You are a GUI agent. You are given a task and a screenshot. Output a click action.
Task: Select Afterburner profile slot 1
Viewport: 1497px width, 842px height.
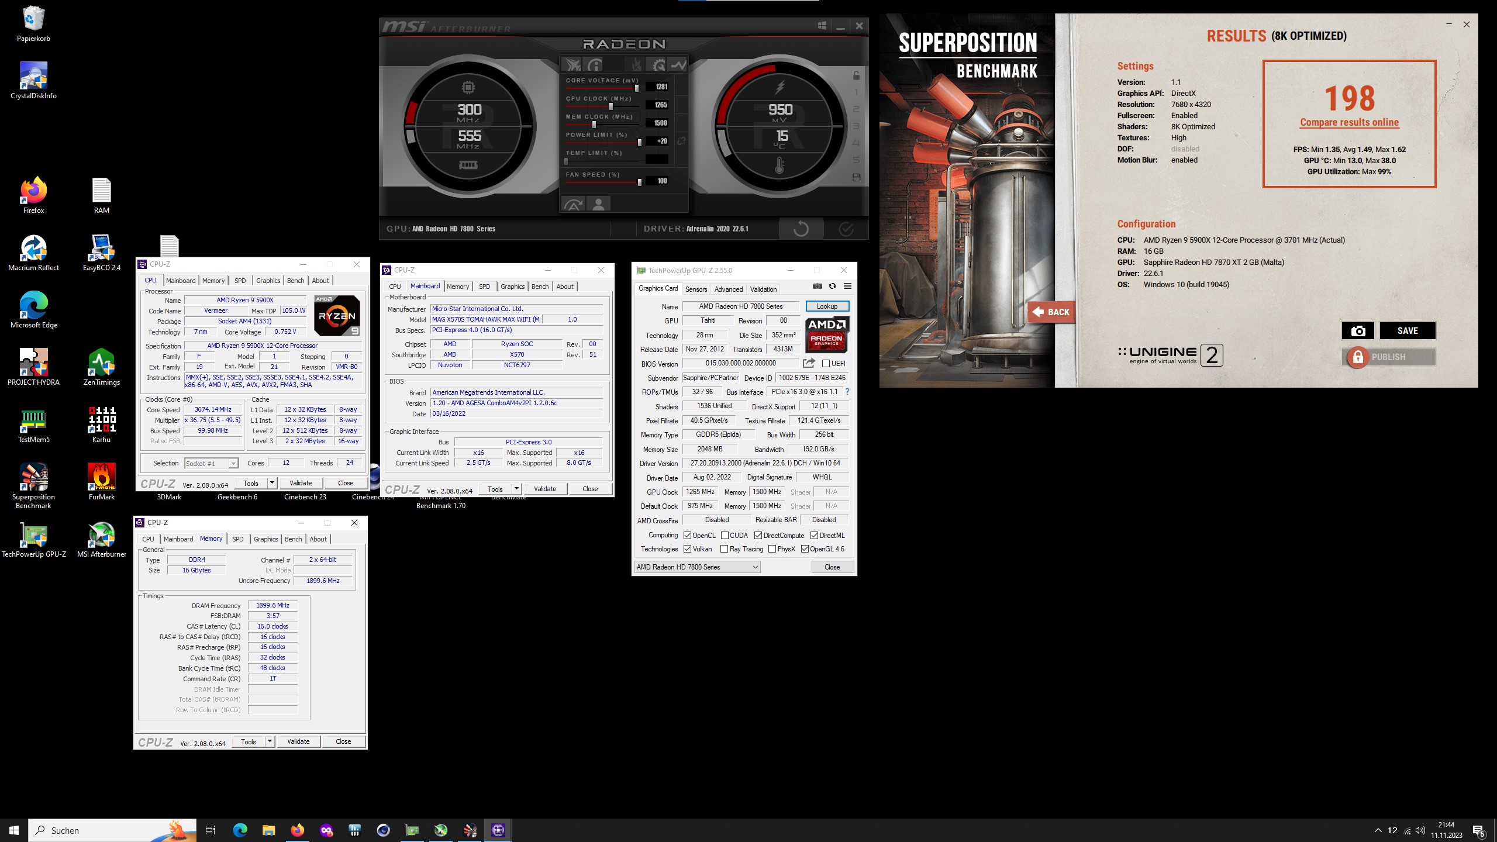tap(856, 92)
